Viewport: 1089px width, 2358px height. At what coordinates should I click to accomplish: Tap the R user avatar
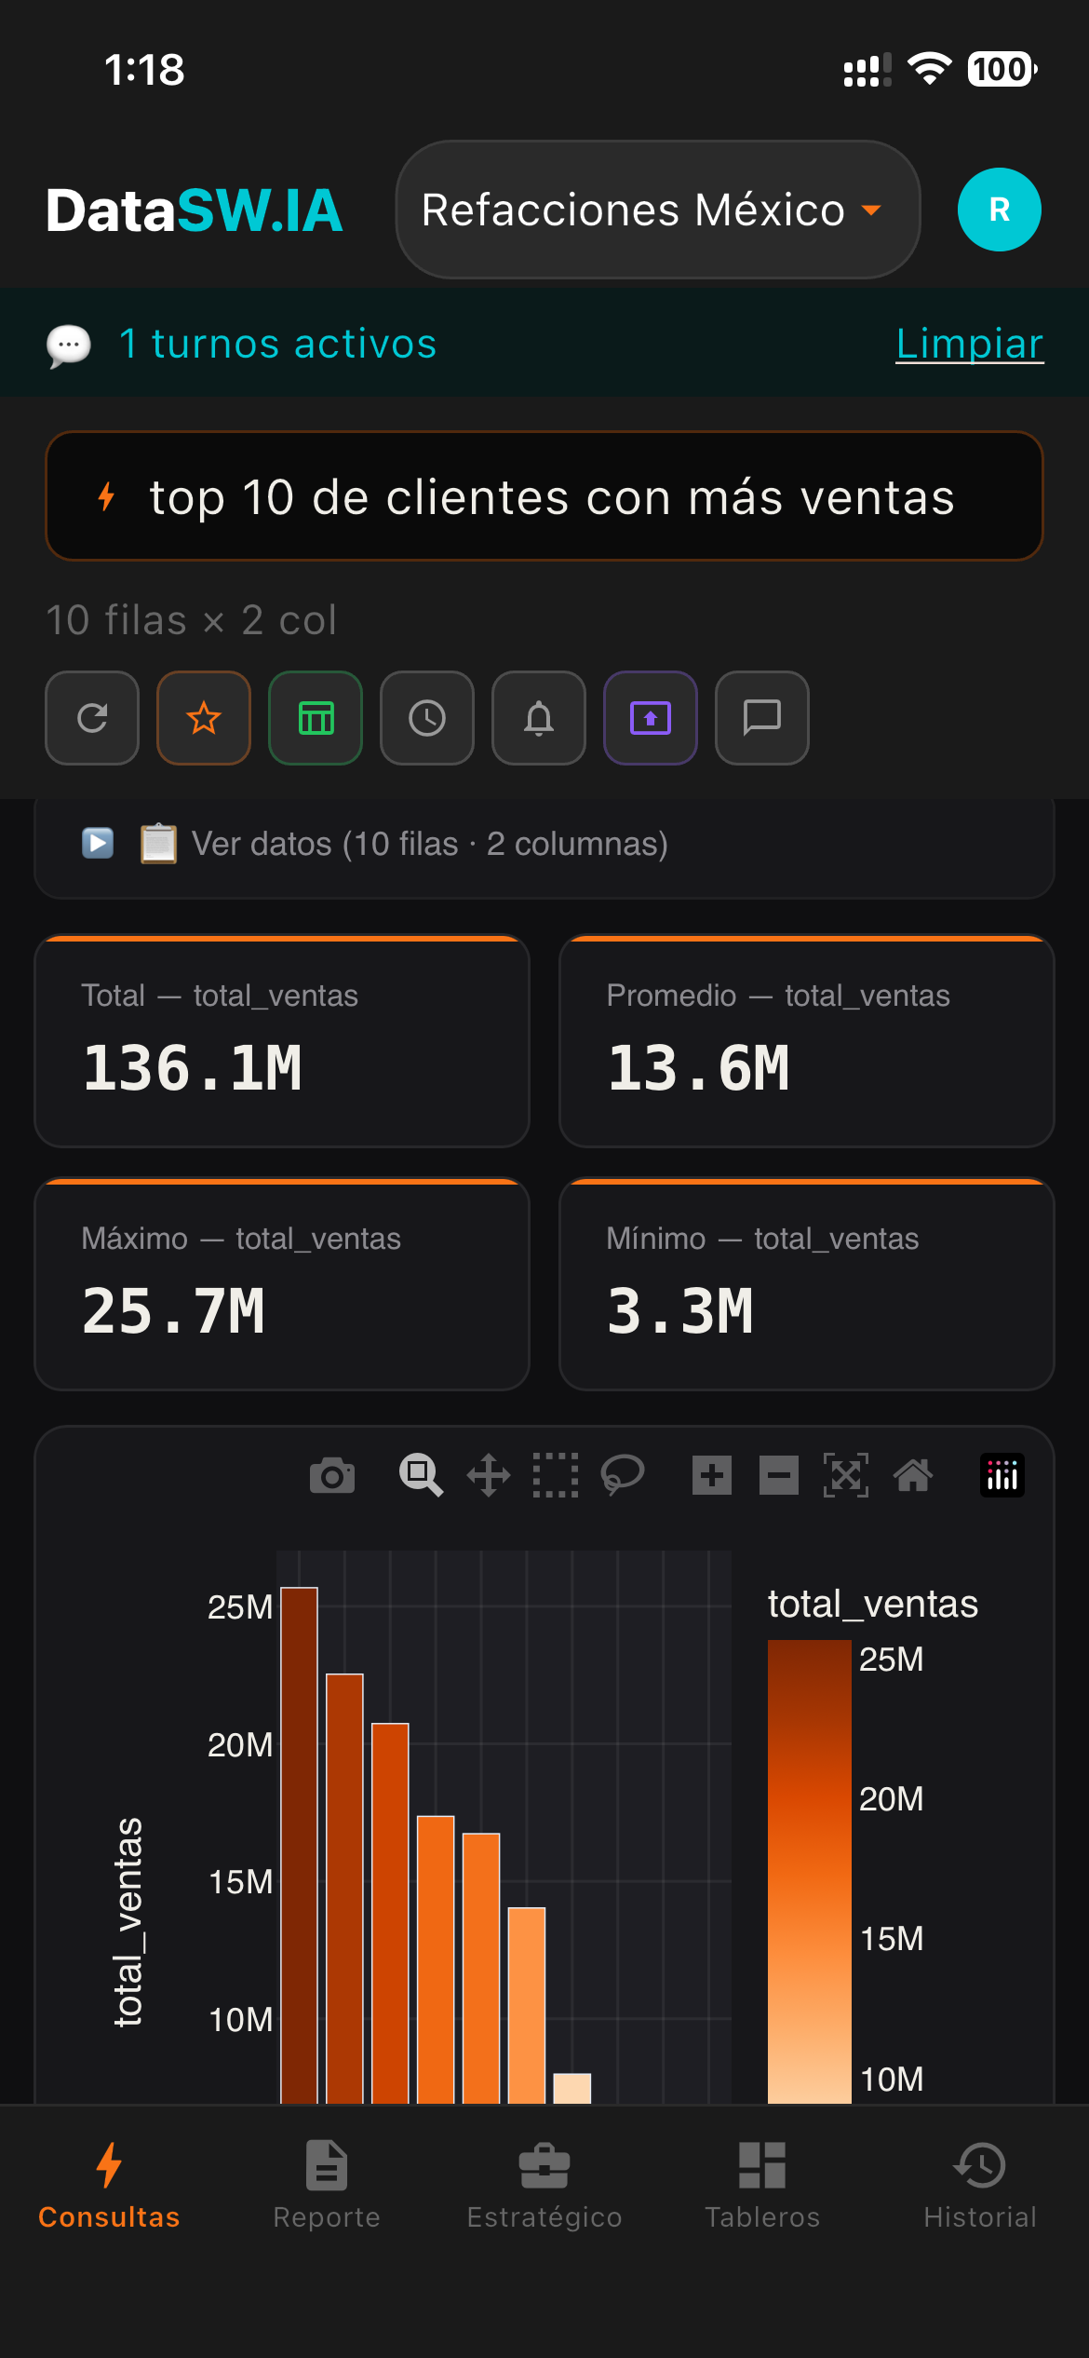point(1000,210)
